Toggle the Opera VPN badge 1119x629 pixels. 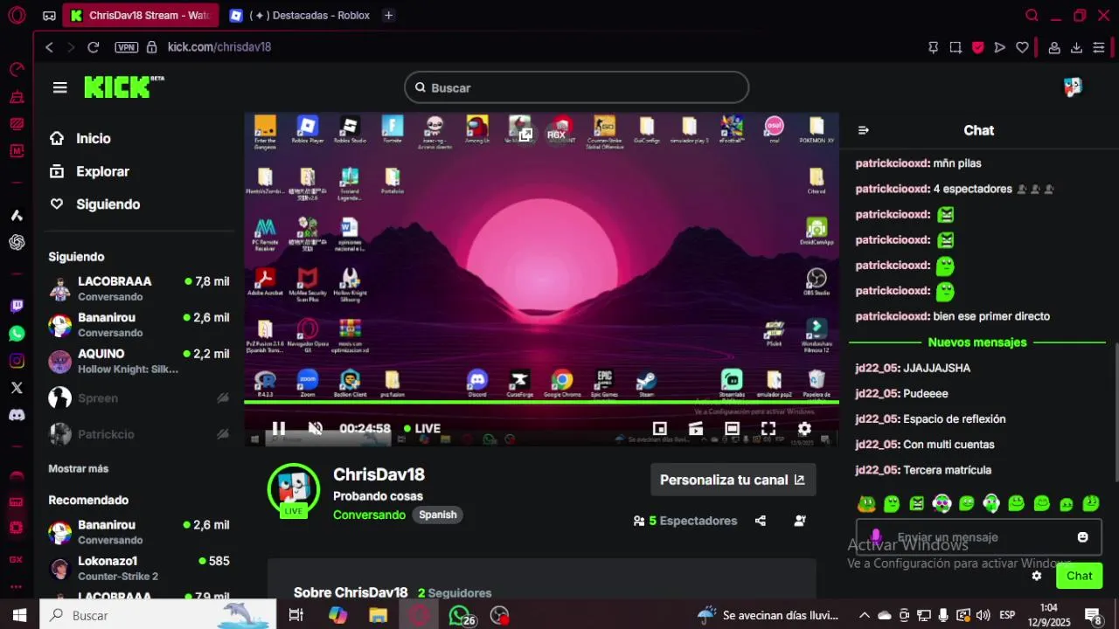click(x=126, y=47)
